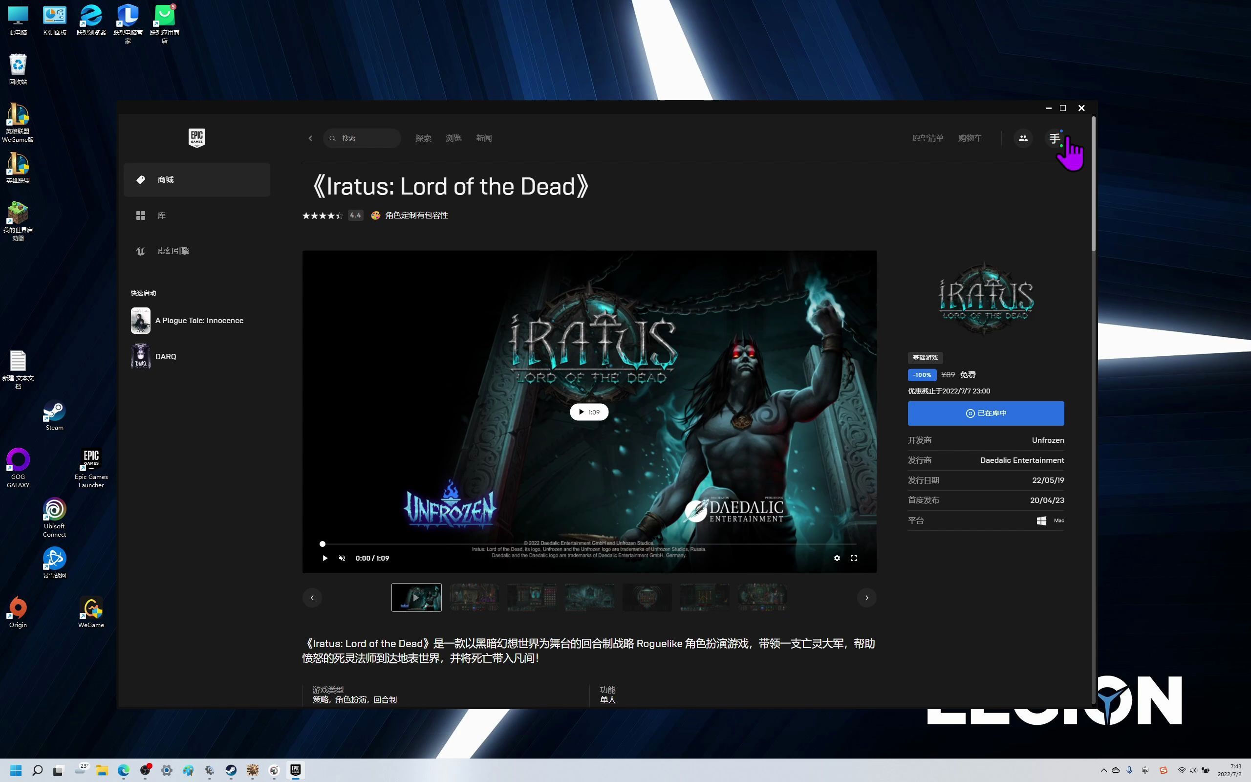
Task: Open the Windows Start menu
Action: point(16,771)
